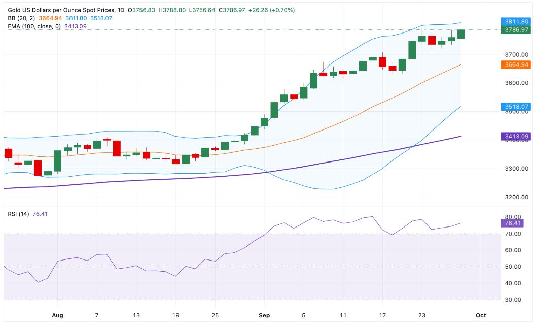The image size is (533, 325).
Task: Click the Oct label on the date axis
Action: point(481,315)
